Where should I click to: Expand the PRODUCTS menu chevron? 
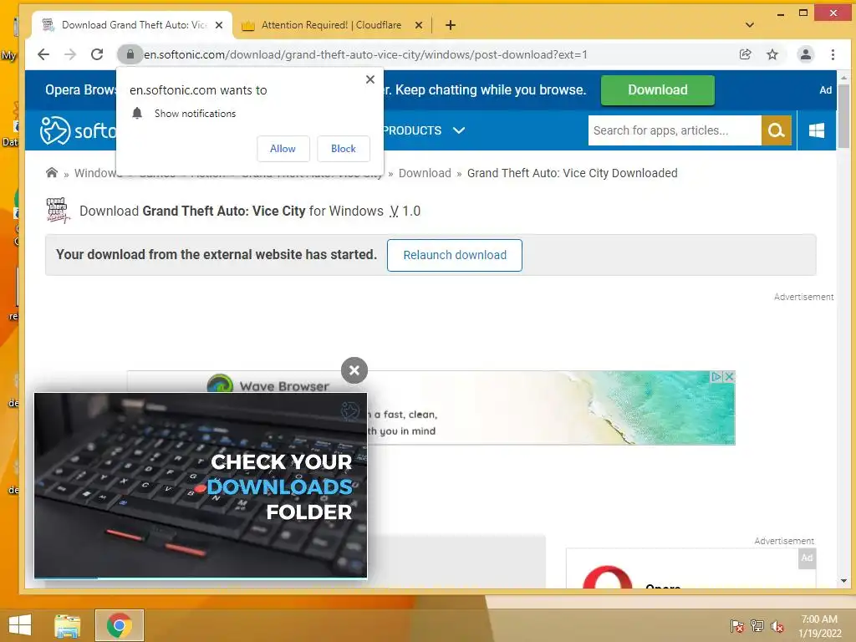pyautogui.click(x=459, y=130)
